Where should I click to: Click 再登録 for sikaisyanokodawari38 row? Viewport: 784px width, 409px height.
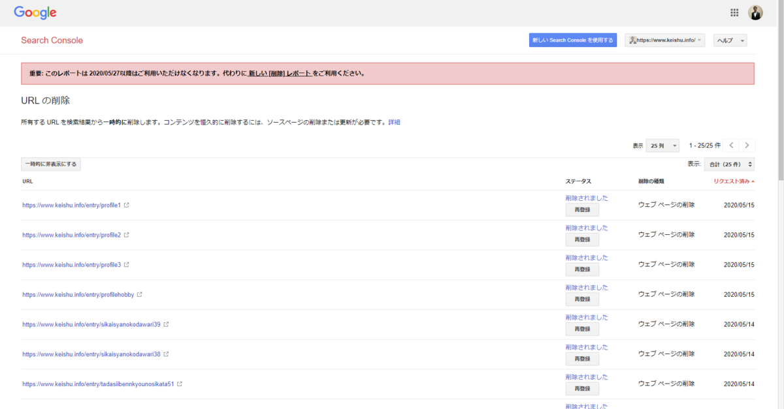(582, 359)
